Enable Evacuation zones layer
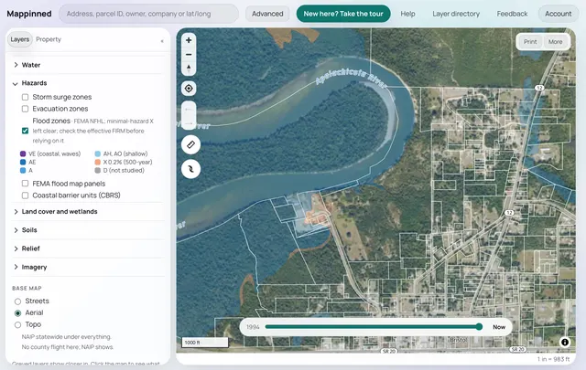 click(25, 109)
